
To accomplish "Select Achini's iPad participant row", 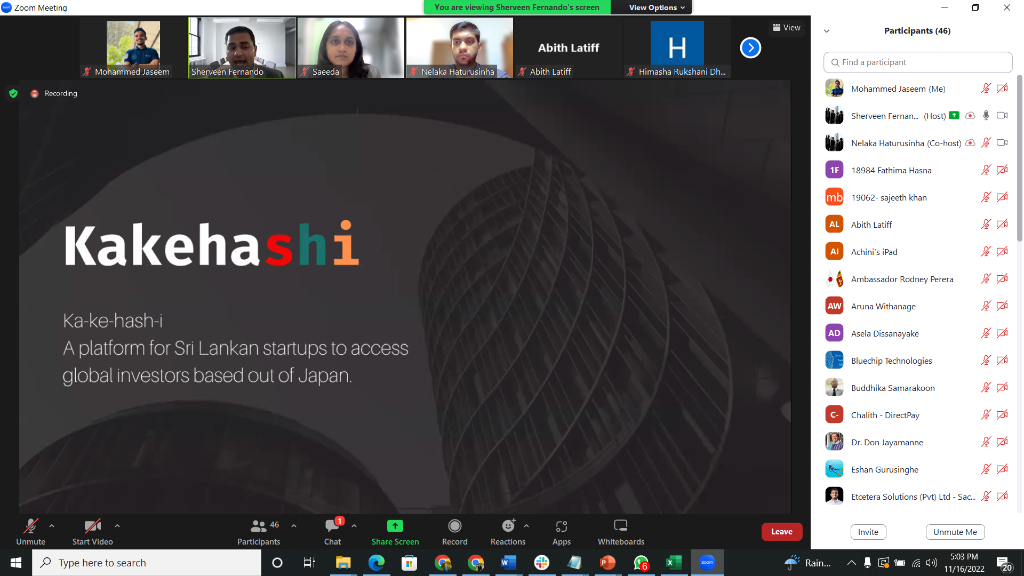I will pyautogui.click(x=917, y=252).
